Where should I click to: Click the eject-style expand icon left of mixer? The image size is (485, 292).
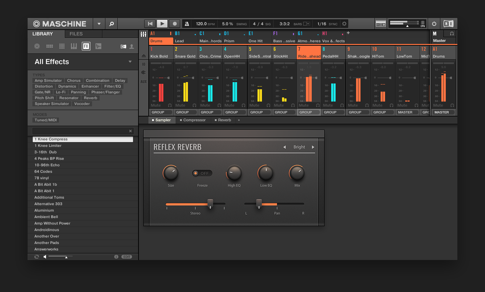click(x=144, y=56)
